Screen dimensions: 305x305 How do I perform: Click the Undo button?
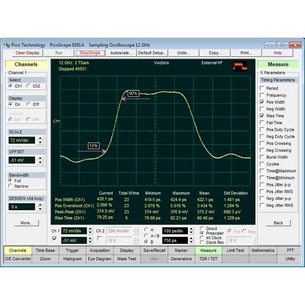(x=184, y=53)
